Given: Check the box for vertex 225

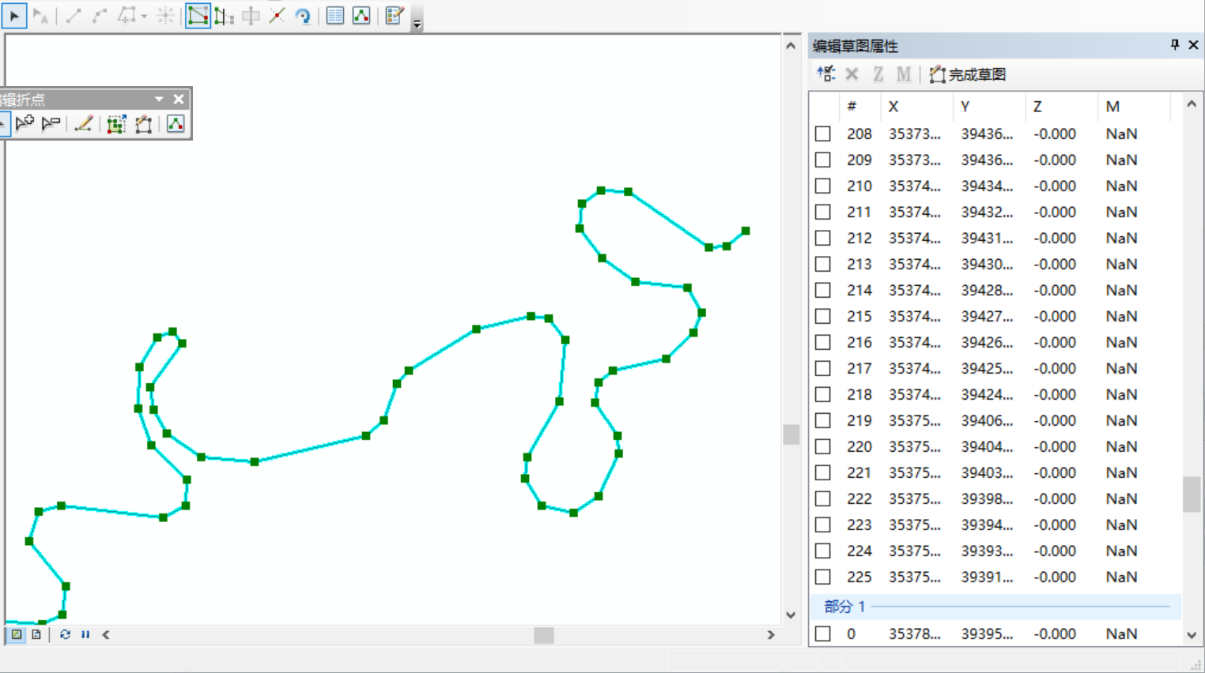Looking at the screenshot, I should point(823,577).
